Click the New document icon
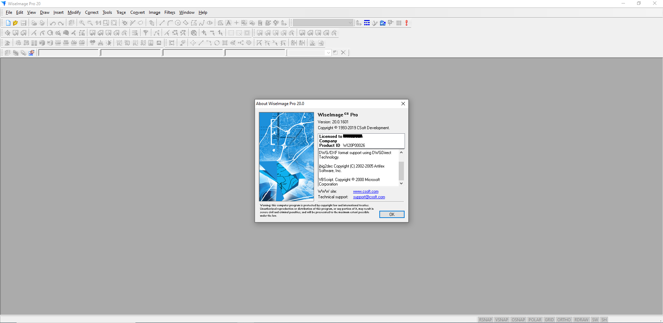This screenshot has height=323, width=663. 8,23
